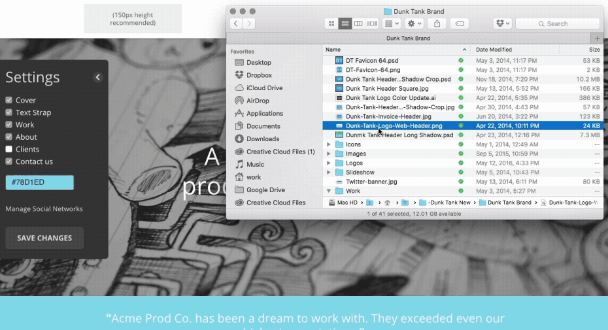
Task: Open Music in Finder sidebar
Action: pyautogui.click(x=255, y=165)
